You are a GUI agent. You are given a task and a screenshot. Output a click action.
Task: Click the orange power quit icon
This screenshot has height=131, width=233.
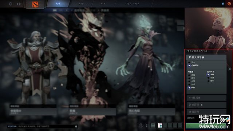click(229, 4)
